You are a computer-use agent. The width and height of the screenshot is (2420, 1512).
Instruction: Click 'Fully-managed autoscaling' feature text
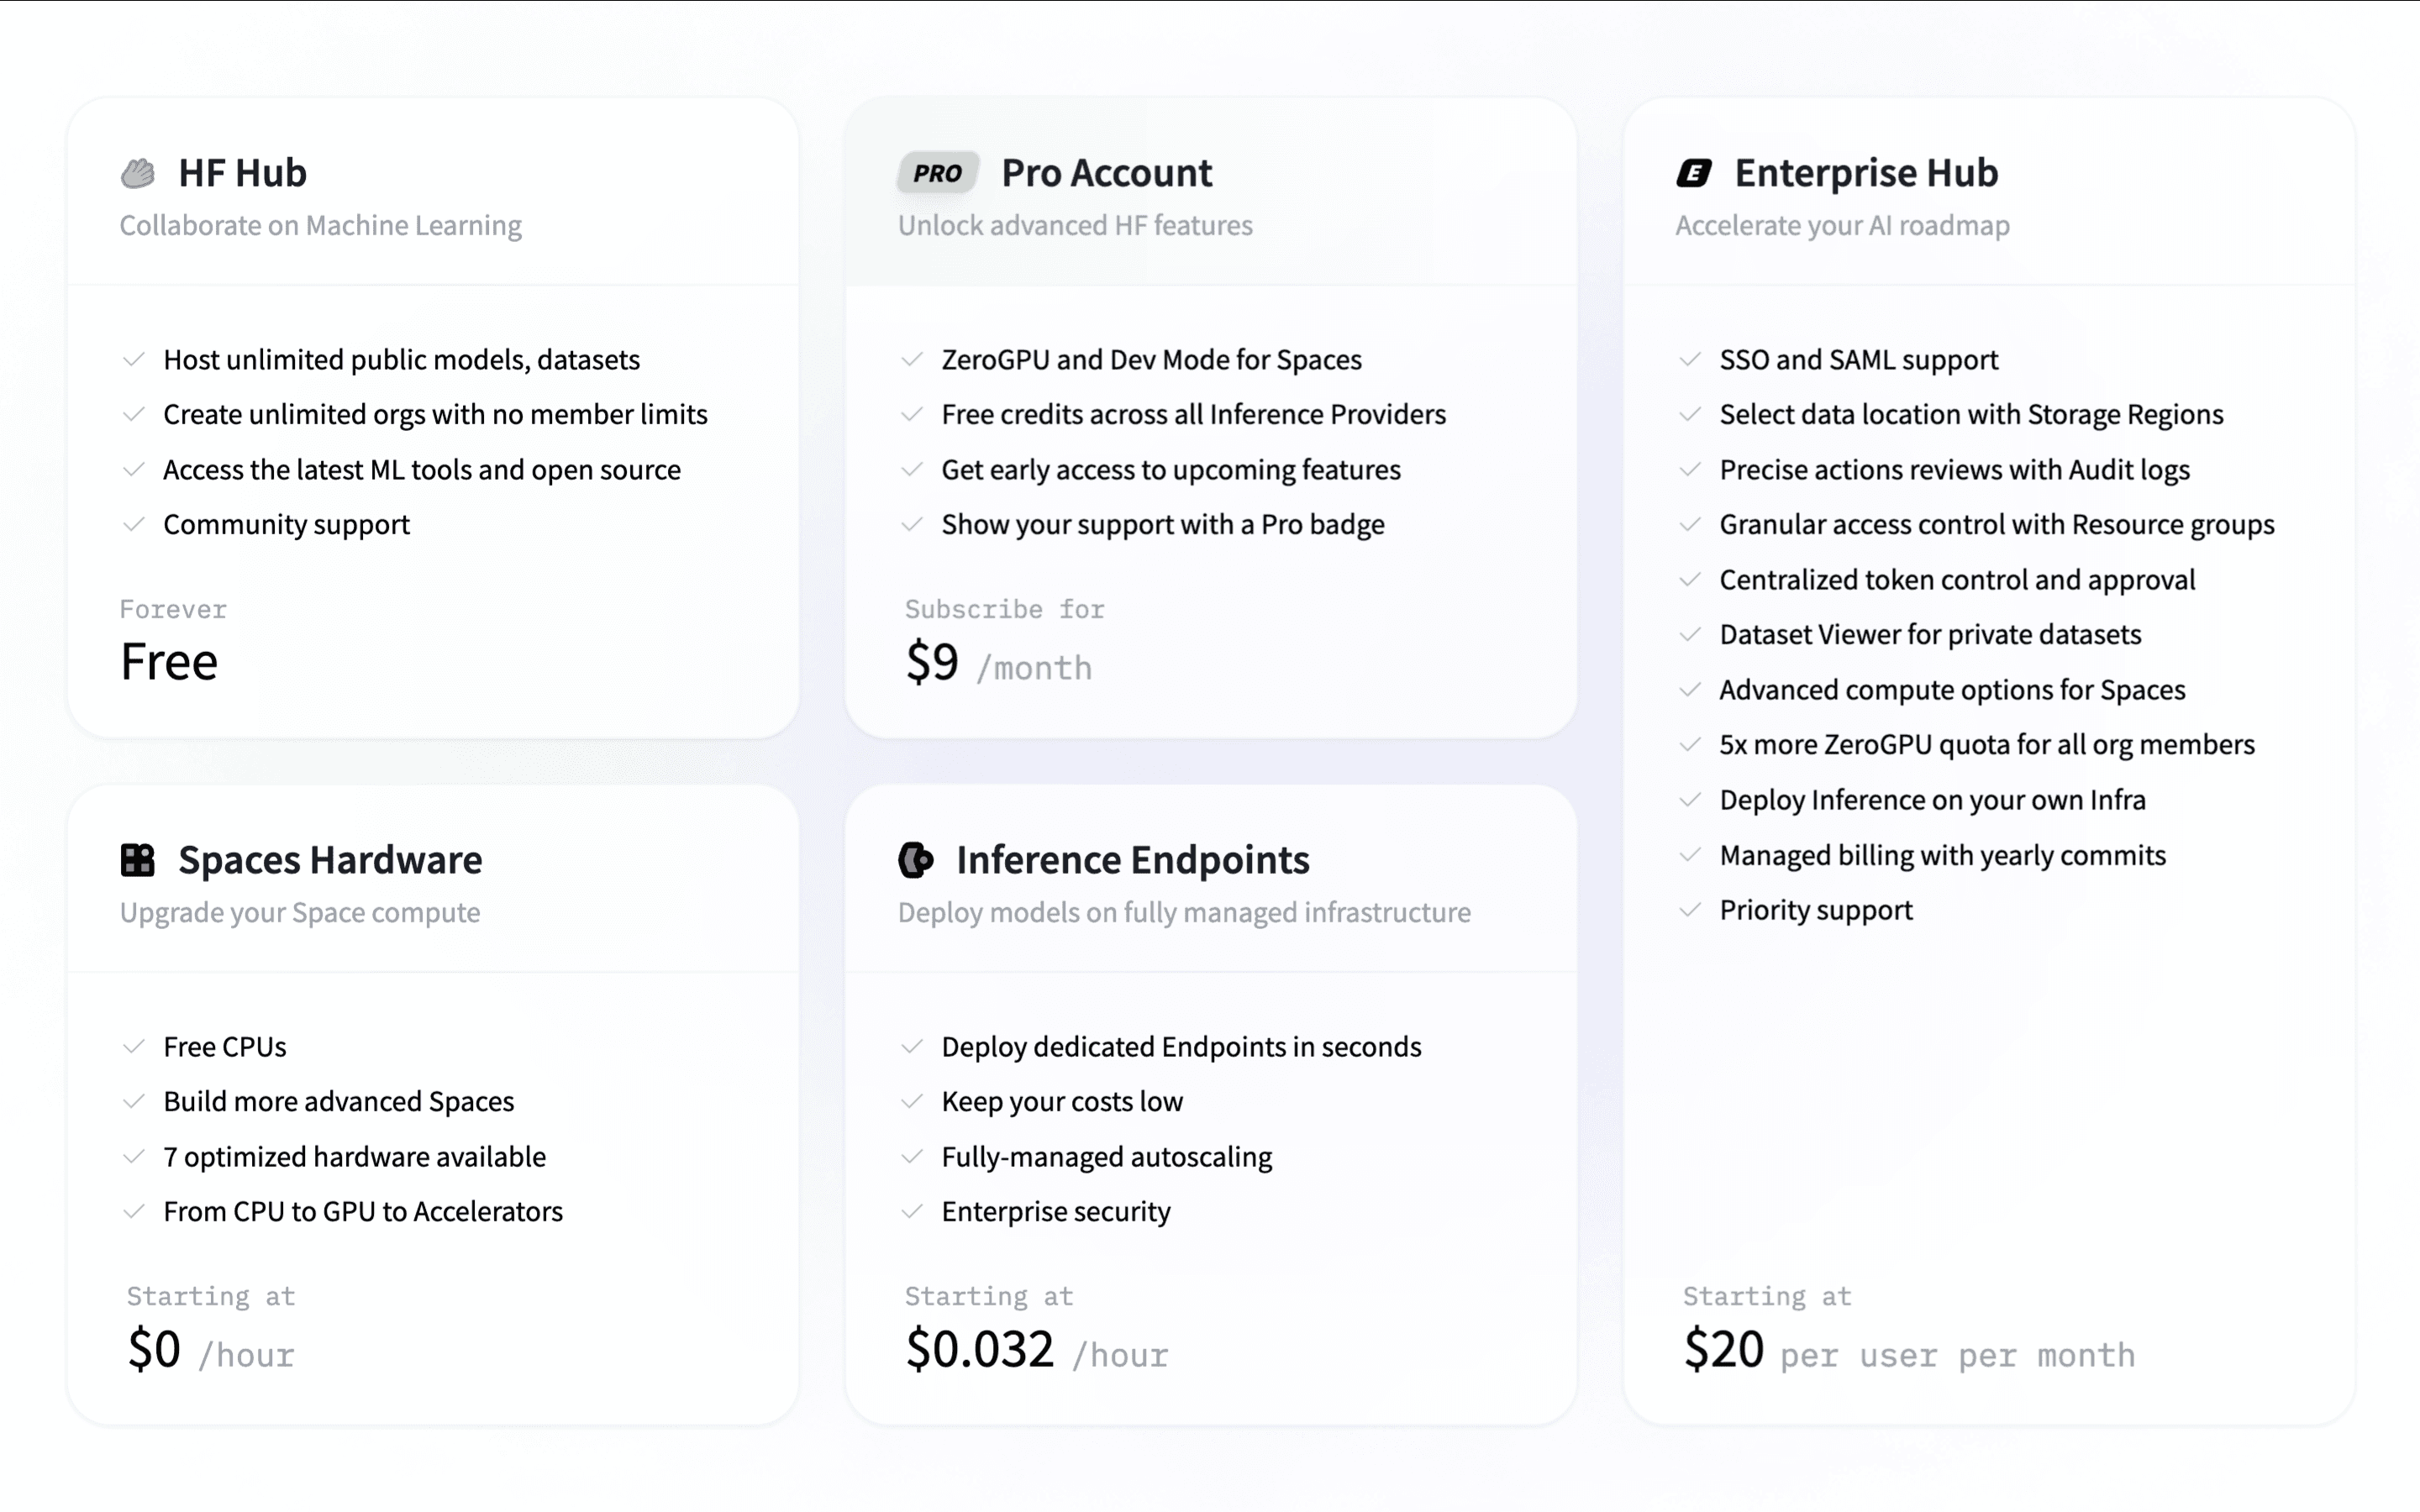(x=1106, y=1156)
